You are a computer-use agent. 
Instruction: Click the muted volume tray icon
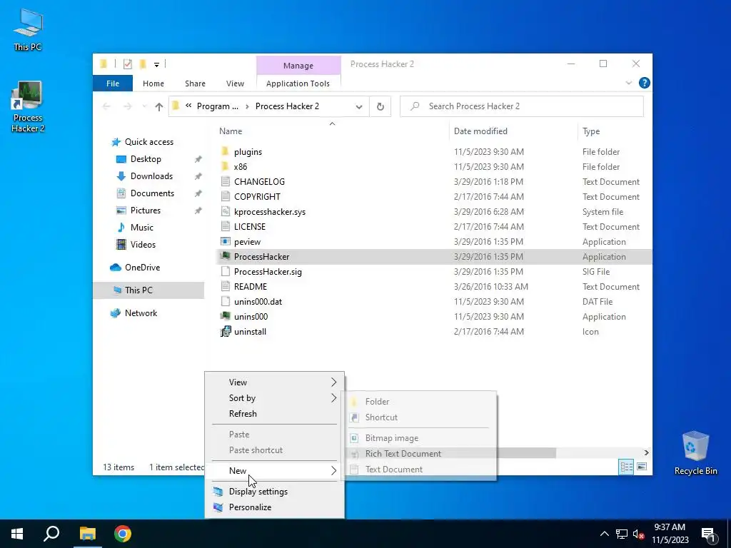tap(639, 534)
